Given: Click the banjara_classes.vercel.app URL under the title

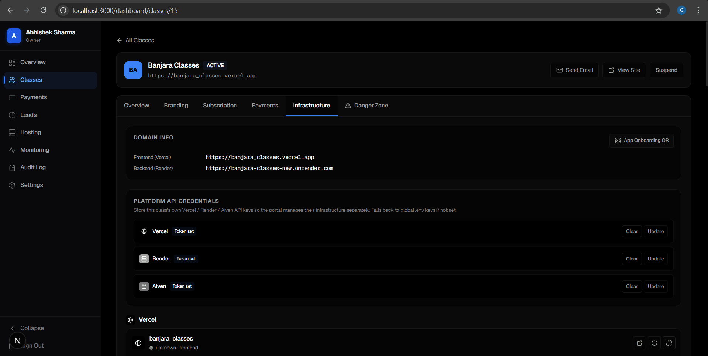Looking at the screenshot, I should point(202,76).
